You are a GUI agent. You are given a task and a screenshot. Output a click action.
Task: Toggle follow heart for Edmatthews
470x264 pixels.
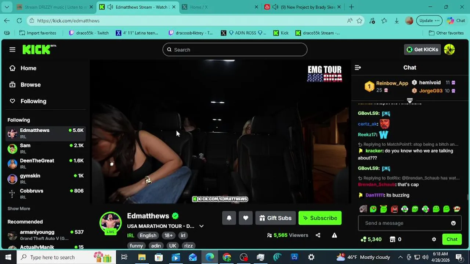pyautogui.click(x=246, y=218)
